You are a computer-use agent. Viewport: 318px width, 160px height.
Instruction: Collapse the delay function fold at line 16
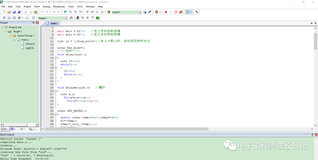pos(55,58)
